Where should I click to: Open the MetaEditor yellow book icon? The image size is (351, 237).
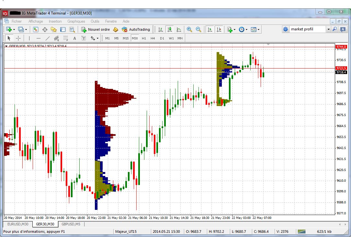pos(116,29)
